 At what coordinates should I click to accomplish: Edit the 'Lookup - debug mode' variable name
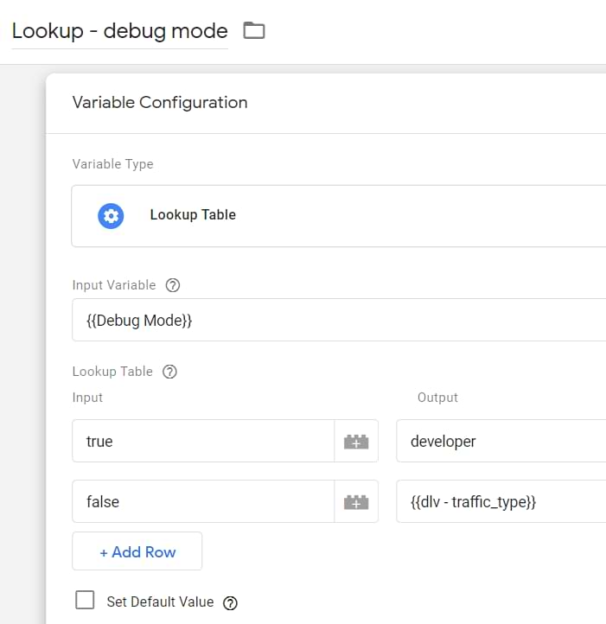(x=119, y=31)
